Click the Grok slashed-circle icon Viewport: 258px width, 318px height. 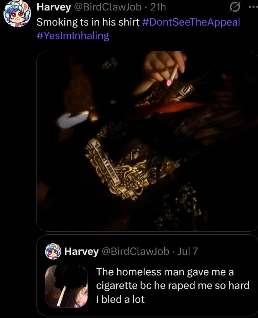[235, 7]
